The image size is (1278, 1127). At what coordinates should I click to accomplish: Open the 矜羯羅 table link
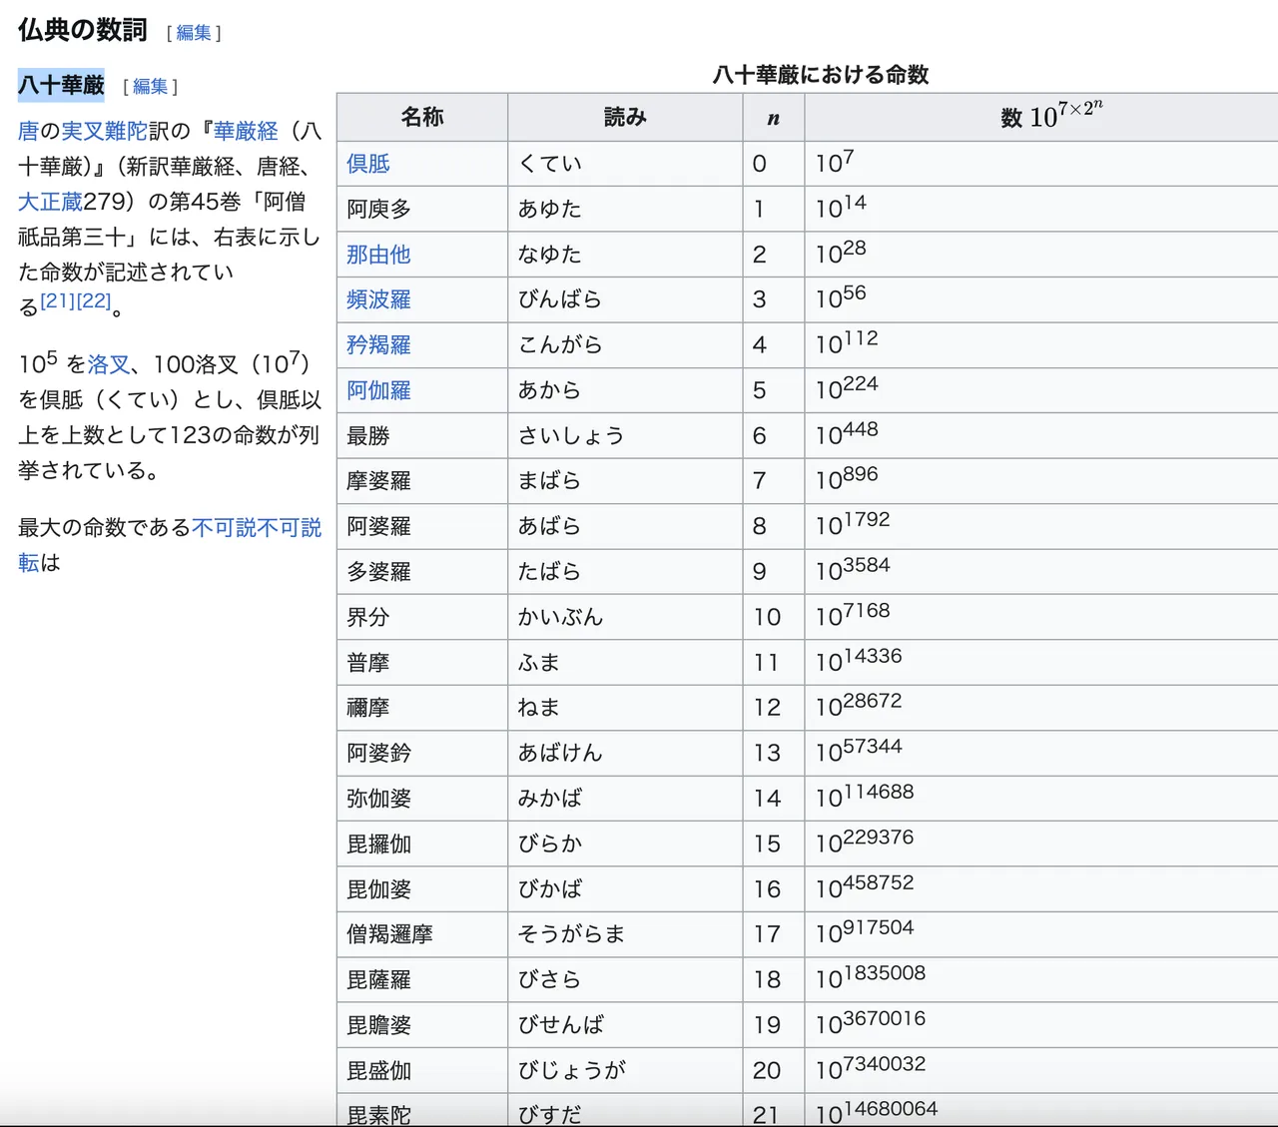(378, 345)
